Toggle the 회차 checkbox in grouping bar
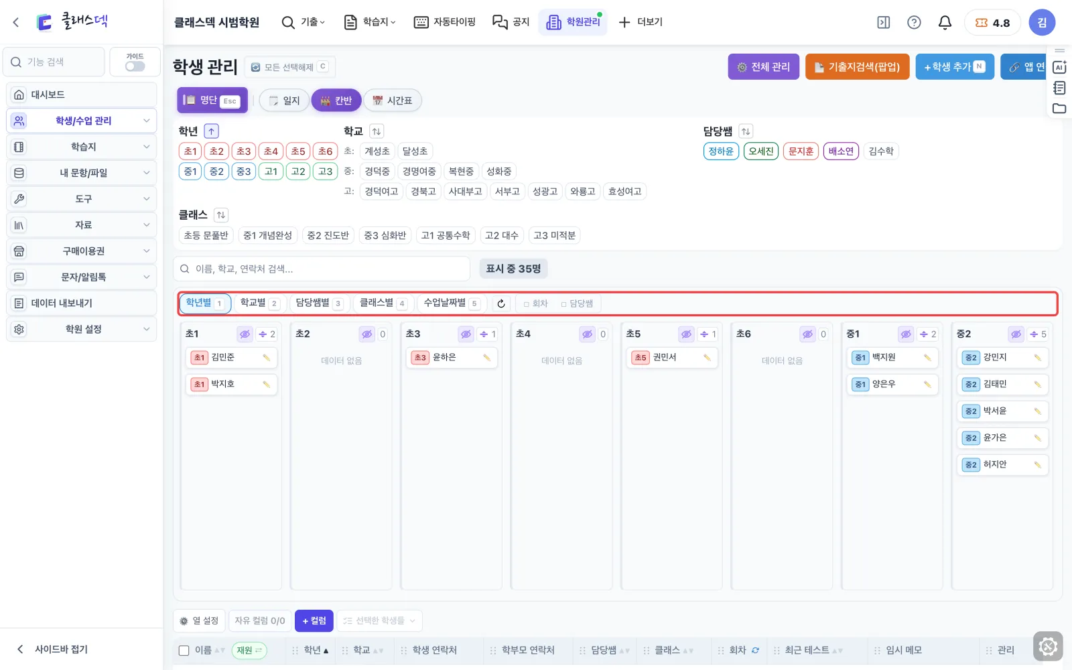The width and height of the screenshot is (1072, 670). (x=527, y=304)
